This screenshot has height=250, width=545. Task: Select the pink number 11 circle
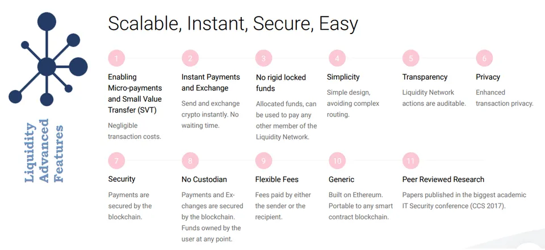pos(411,161)
